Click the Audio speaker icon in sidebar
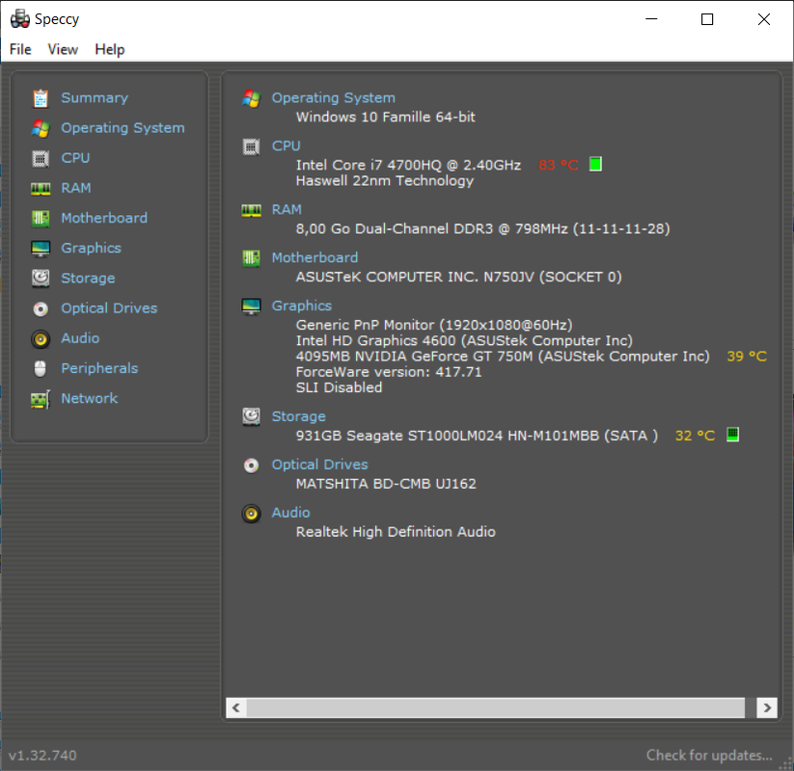Viewport: 794px width, 771px height. tap(41, 338)
